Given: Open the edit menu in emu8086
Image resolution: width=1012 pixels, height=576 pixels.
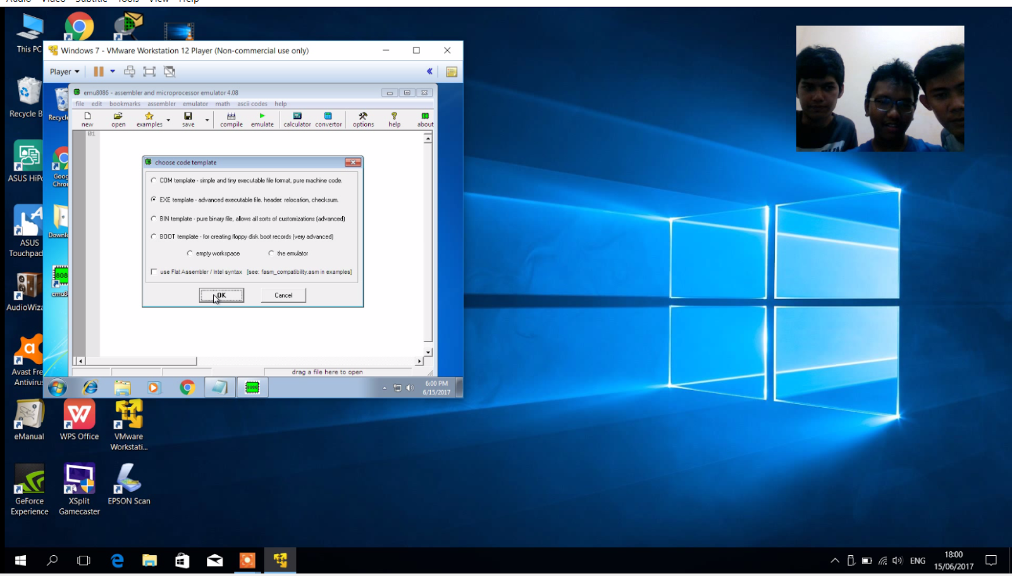Looking at the screenshot, I should 97,104.
